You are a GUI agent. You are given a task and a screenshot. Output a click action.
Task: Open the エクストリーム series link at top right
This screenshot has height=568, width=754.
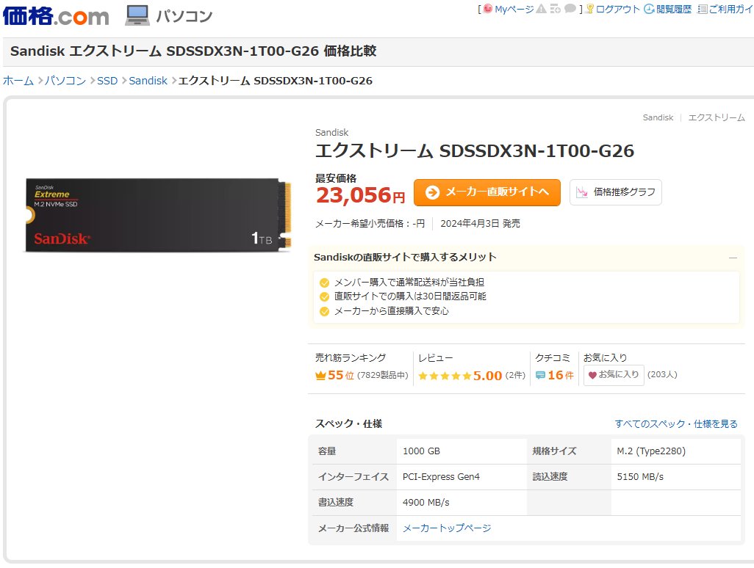tap(717, 117)
